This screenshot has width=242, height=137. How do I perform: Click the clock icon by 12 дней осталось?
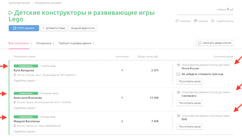pyautogui.click(x=213, y=21)
